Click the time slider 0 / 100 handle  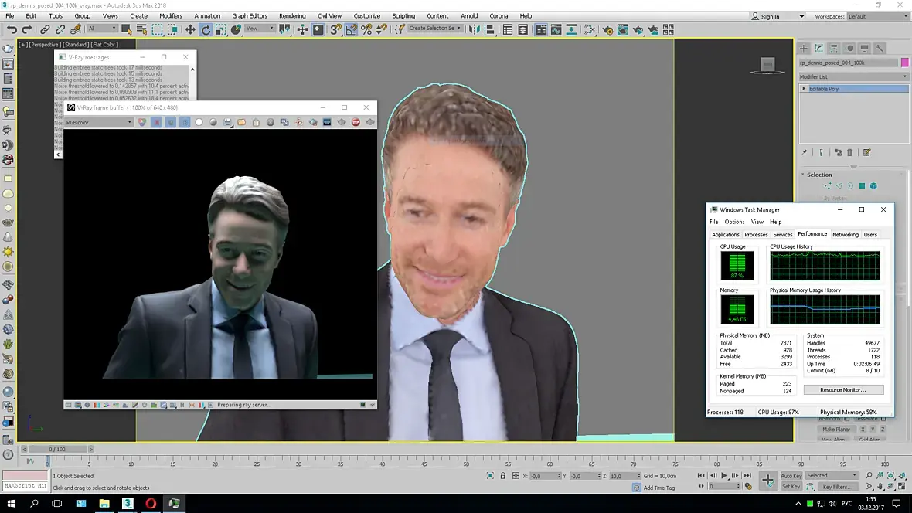(x=57, y=449)
